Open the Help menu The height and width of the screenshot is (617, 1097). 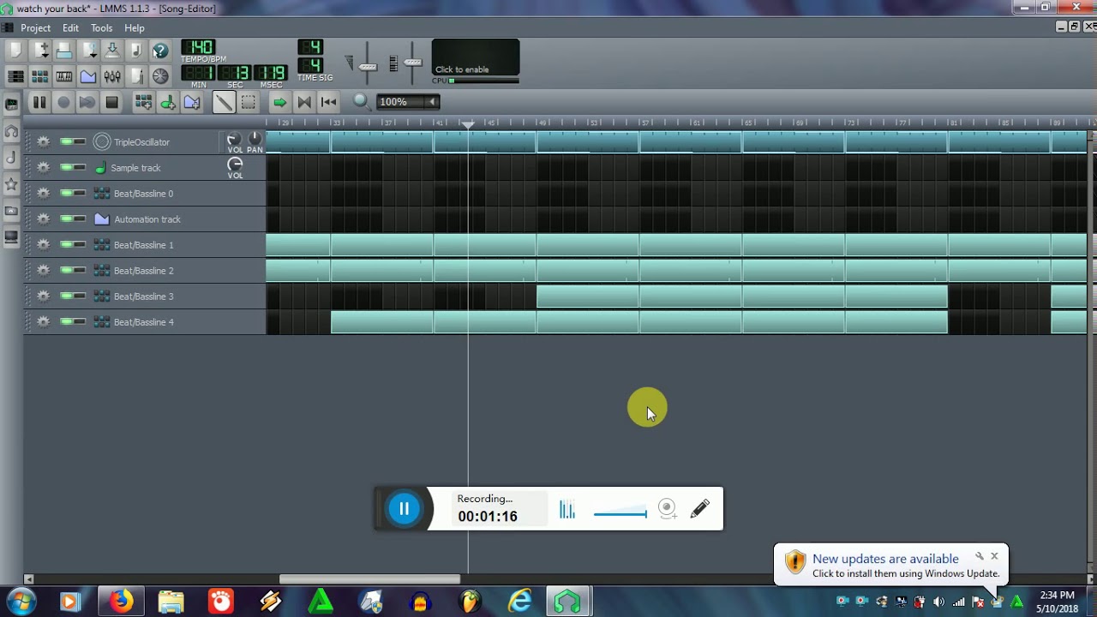(135, 28)
